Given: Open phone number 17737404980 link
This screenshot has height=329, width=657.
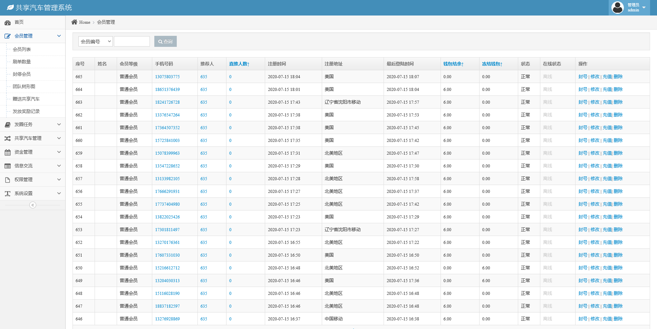Looking at the screenshot, I should [x=167, y=204].
